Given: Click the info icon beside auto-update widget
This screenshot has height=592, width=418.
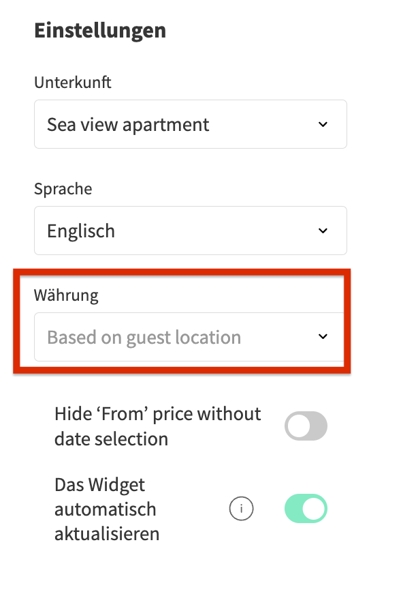Looking at the screenshot, I should coord(241,509).
